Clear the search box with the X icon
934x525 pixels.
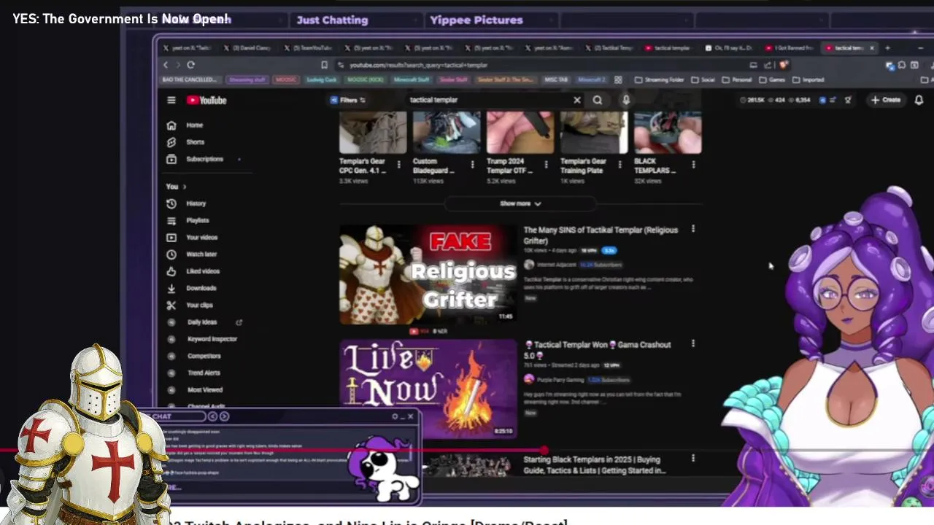pyautogui.click(x=577, y=100)
